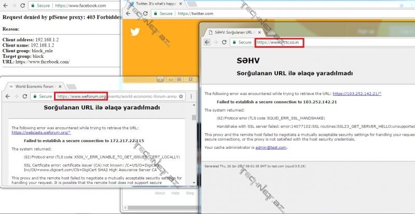Image resolution: width=415 pixels, height=214 pixels.
Task: Click the scroll-up arrow in weforum page
Action: click(194, 105)
